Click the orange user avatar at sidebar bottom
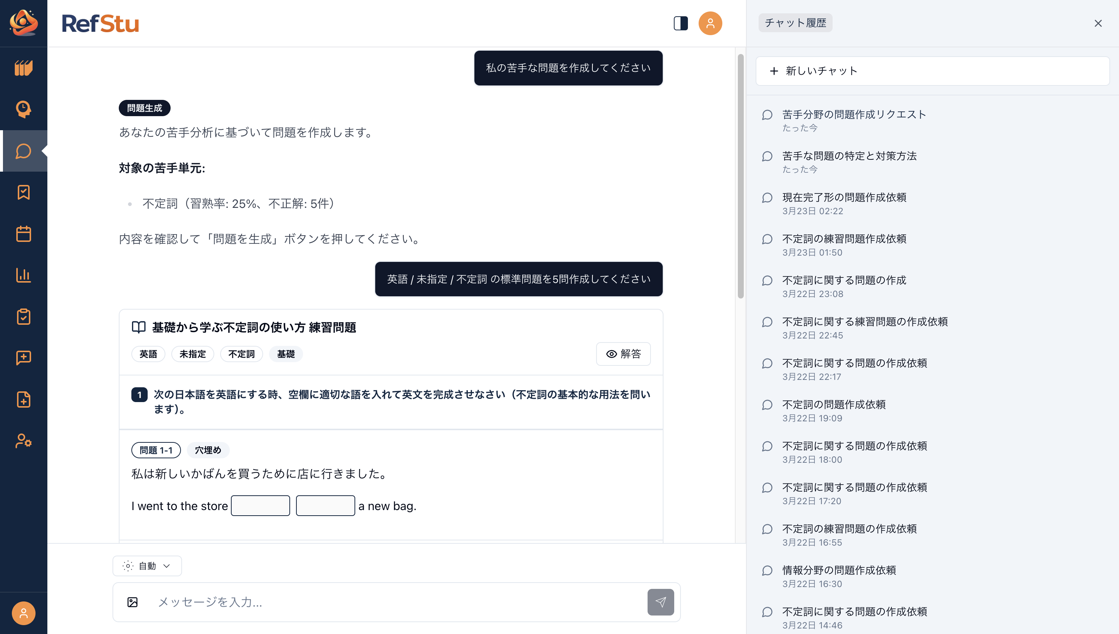1119x634 pixels. [24, 613]
